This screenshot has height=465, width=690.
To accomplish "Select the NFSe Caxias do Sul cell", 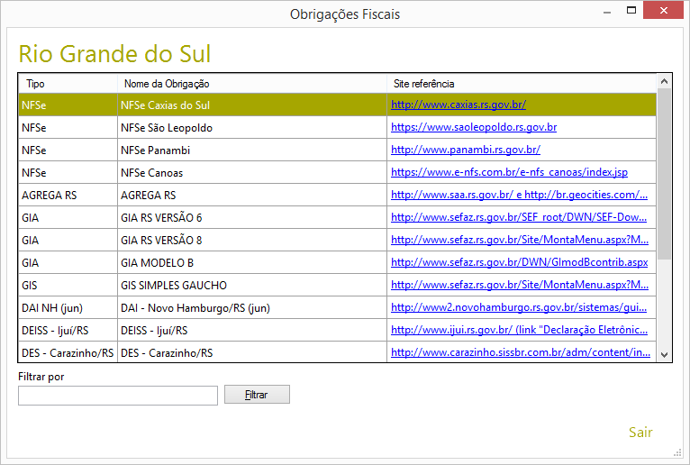I will tap(252, 105).
